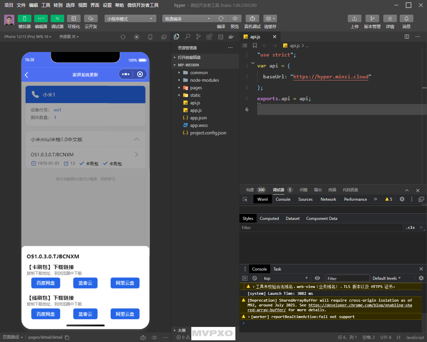Viewport: 427px width, 342px height.
Task: Collapse the 小米miui米柚1.0中文版 section
Action: [x=137, y=139]
